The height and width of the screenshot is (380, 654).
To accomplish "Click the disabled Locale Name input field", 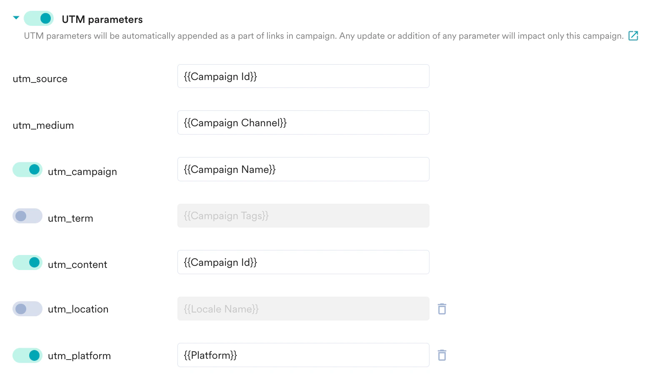I will click(303, 309).
